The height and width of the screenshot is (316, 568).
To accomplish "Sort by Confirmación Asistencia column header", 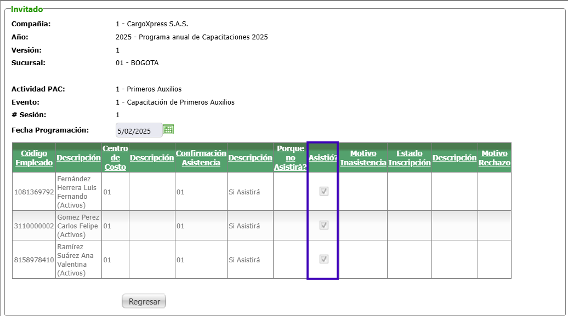I will (x=201, y=158).
